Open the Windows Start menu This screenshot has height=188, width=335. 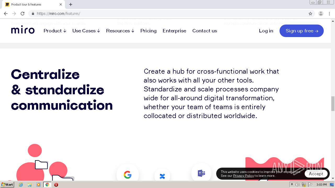[7, 185]
